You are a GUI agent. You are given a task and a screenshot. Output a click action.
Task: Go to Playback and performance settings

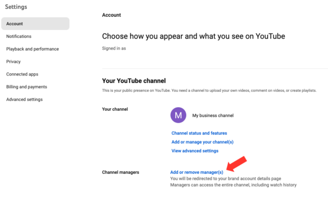pyautogui.click(x=32, y=49)
